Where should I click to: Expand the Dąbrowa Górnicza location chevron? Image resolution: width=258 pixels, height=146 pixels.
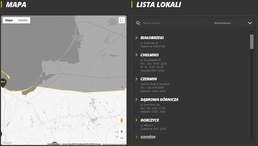click(136, 99)
